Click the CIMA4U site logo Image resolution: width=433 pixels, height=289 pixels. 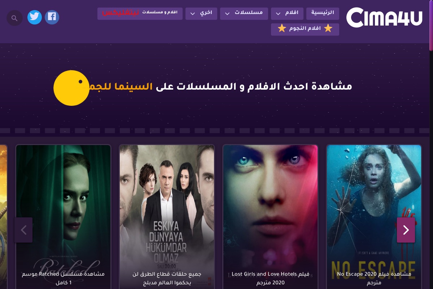coord(384,17)
